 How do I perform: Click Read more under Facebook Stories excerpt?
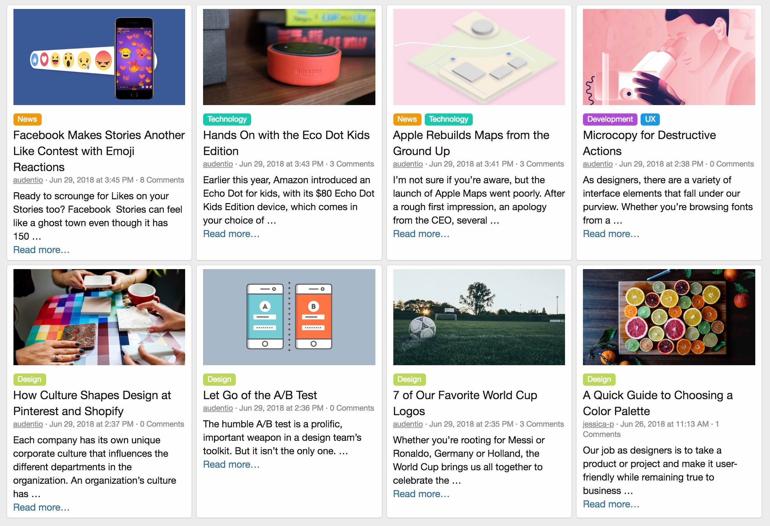click(41, 250)
